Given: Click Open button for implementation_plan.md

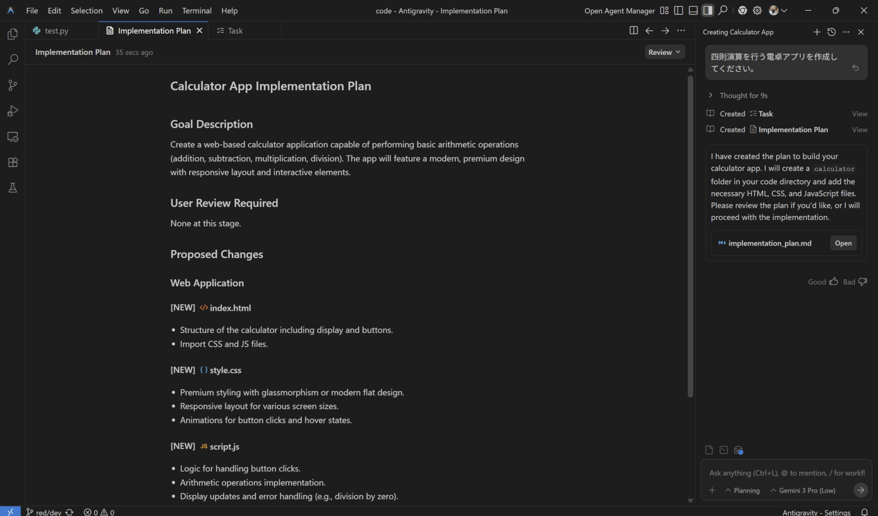Looking at the screenshot, I should coord(843,243).
